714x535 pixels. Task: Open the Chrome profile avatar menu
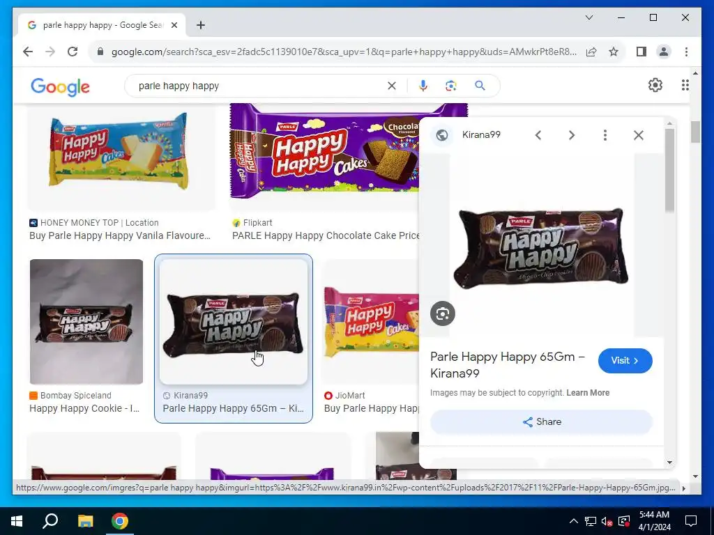click(x=664, y=52)
